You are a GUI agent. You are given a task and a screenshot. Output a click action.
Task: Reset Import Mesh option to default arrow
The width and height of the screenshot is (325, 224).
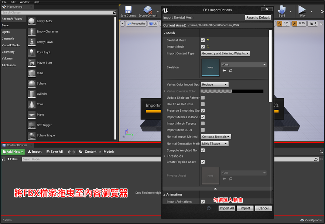click(208, 47)
